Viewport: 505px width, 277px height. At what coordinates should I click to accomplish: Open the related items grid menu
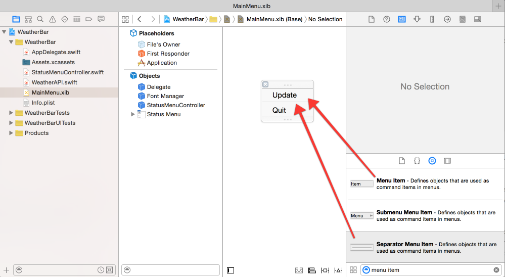125,19
